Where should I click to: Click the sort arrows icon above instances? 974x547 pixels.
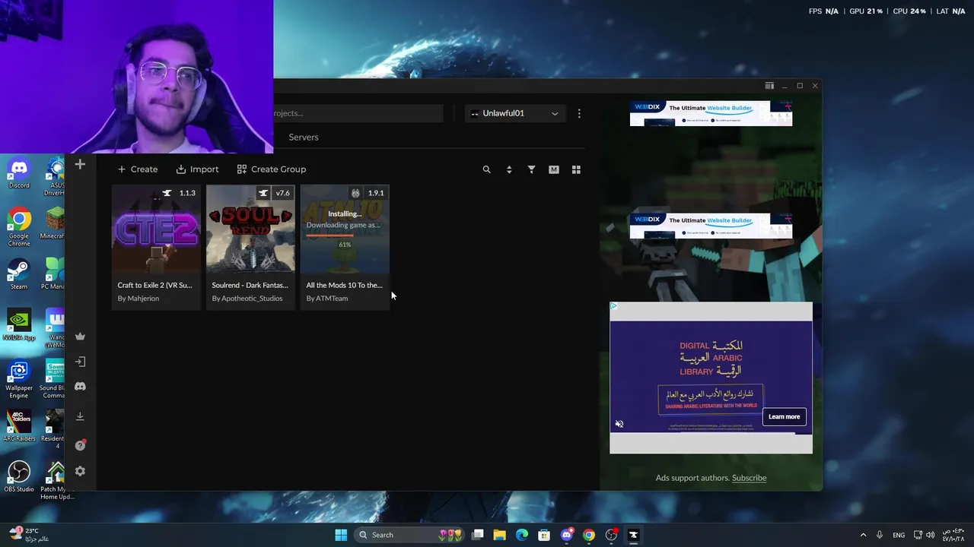(x=509, y=169)
